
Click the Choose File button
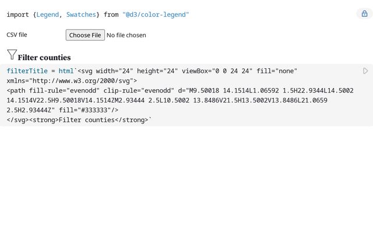pos(85,35)
